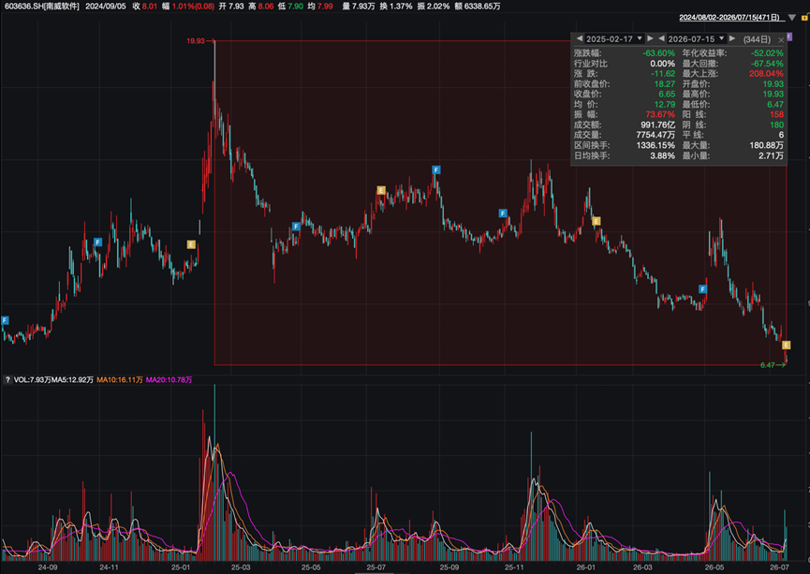810x574 pixels.
Task: Click the yellow lock icon beside the date range
Action: pos(805,18)
